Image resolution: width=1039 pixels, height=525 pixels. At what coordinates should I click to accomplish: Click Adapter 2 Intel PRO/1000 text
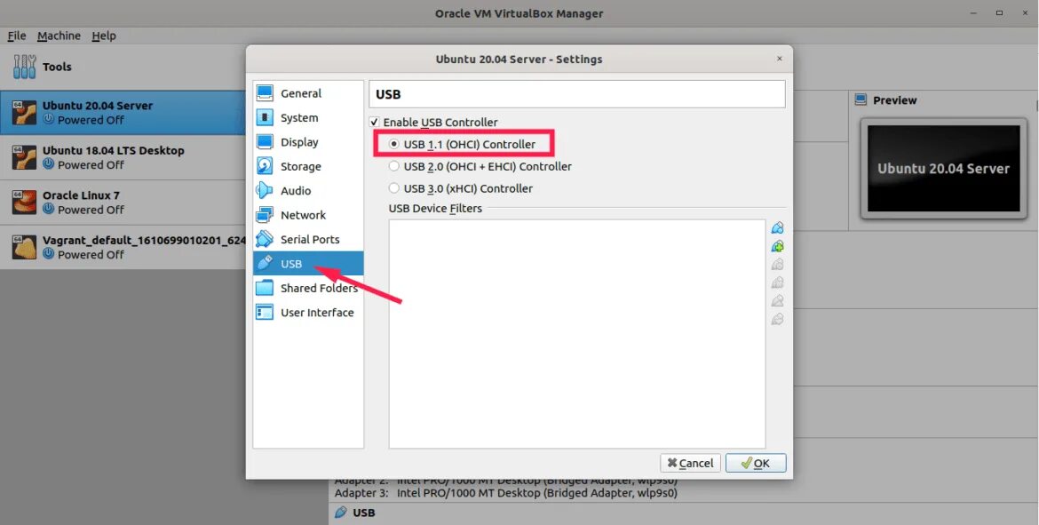pos(506,481)
